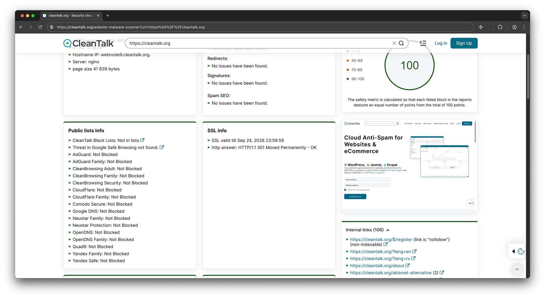Open the cleantalk.org/about link
The image size is (545, 298).
tap(377, 266)
